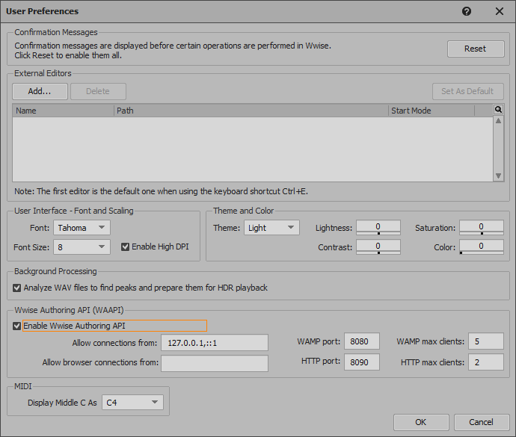Viewport: 516px width, 437px height.
Task: Open Display Middle C As dropdown
Action: click(132, 403)
